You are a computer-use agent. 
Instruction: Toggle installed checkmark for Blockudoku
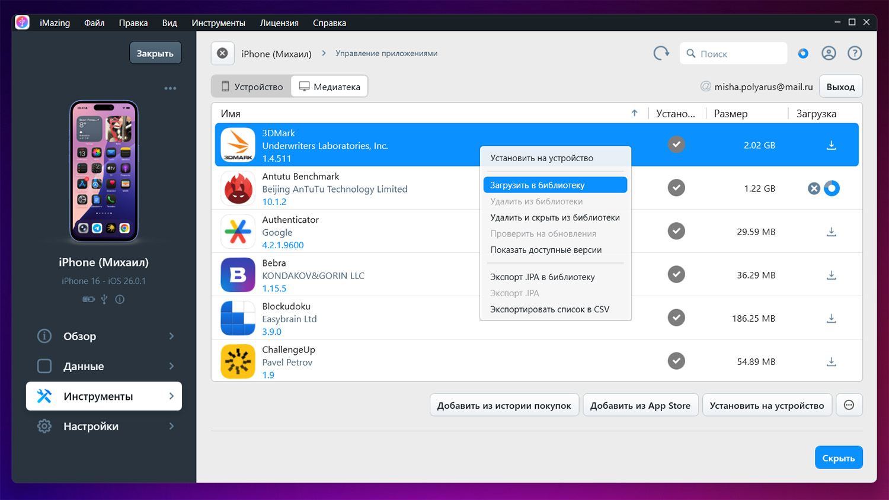(x=676, y=318)
